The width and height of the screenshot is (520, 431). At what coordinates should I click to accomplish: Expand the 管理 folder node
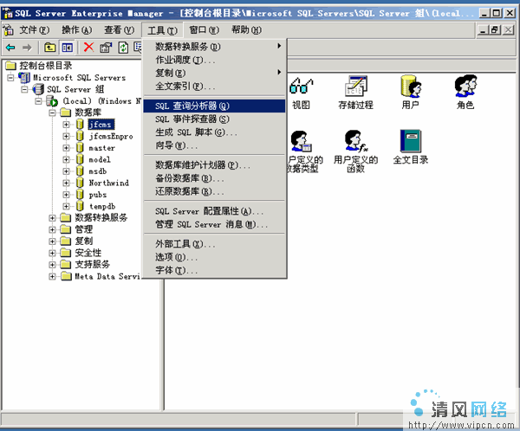pos(52,229)
